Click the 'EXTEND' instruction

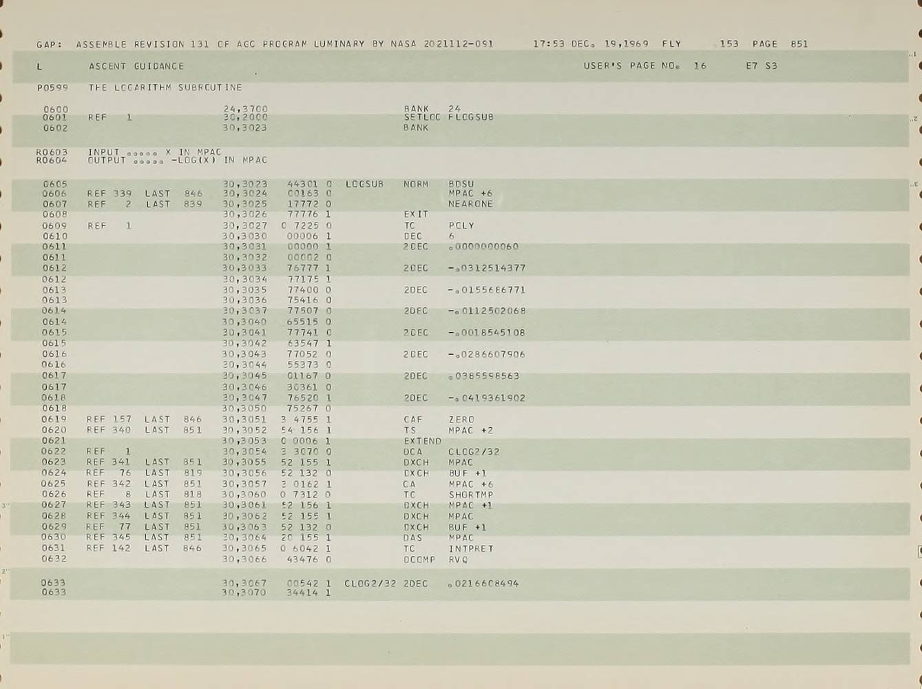tap(422, 442)
